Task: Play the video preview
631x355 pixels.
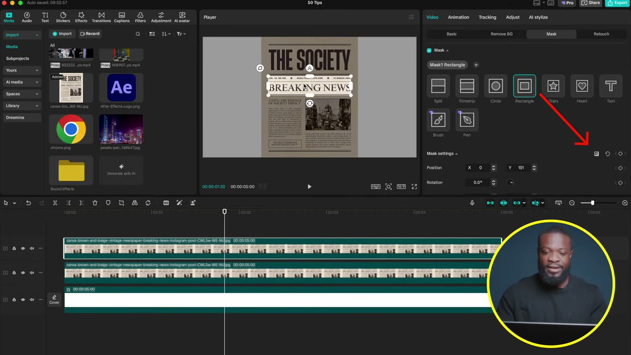Action: pos(309,187)
